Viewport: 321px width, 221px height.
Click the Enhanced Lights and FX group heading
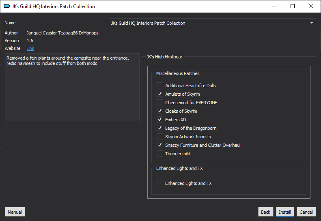[x=179, y=168]
